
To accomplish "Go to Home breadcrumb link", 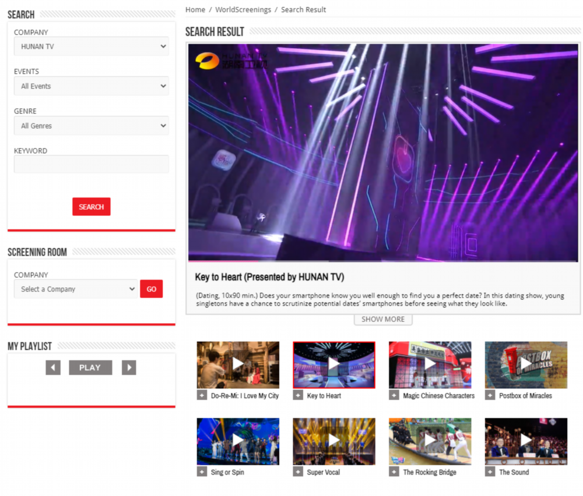I will [195, 10].
